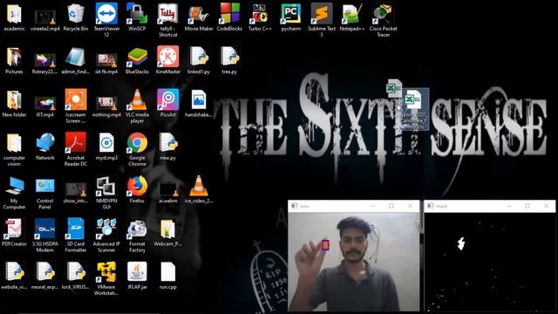
Task: Select the admin_find file icon
Action: coord(76,60)
